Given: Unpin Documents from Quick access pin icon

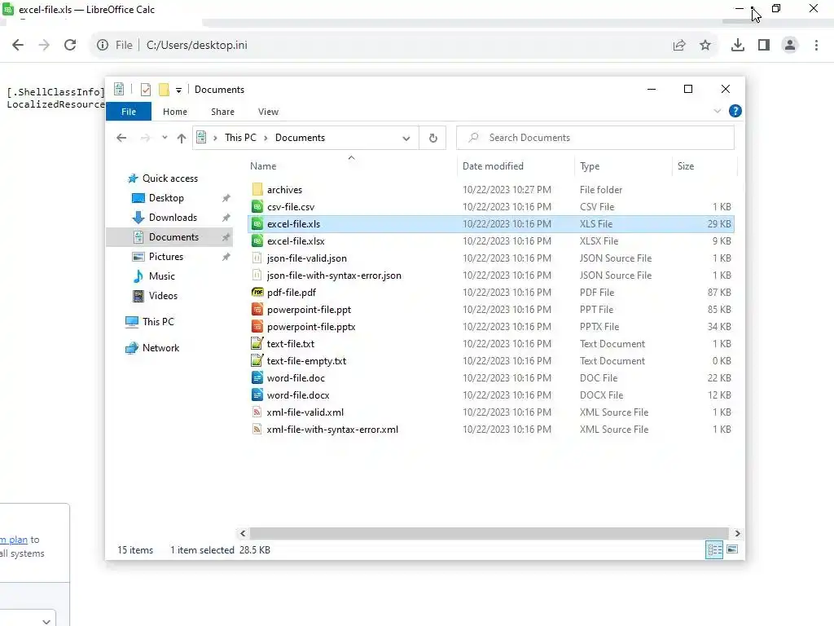Looking at the screenshot, I should click(x=226, y=237).
